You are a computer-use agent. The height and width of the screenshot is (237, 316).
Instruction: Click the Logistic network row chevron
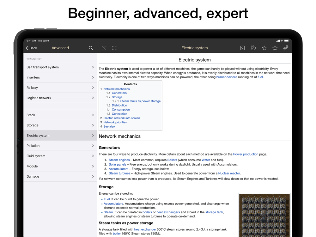click(93, 98)
